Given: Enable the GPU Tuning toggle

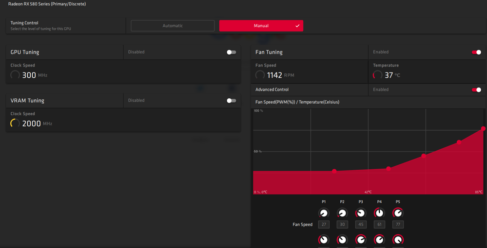Looking at the screenshot, I should 232,52.
